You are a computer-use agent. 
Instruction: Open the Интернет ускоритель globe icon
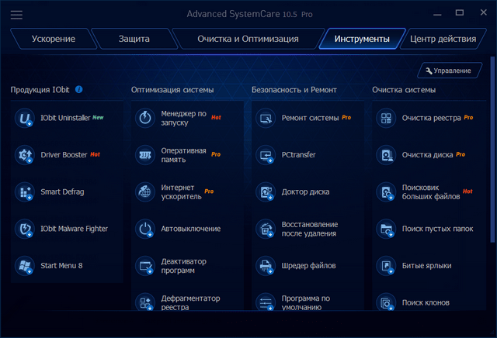pos(145,191)
